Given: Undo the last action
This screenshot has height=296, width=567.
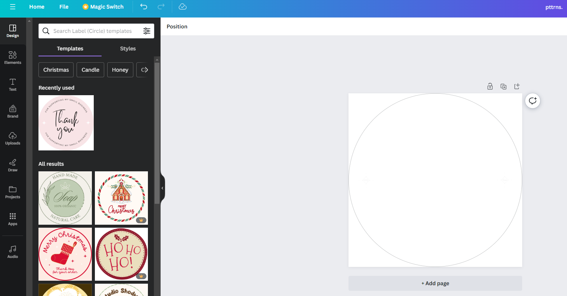Looking at the screenshot, I should click(x=144, y=7).
